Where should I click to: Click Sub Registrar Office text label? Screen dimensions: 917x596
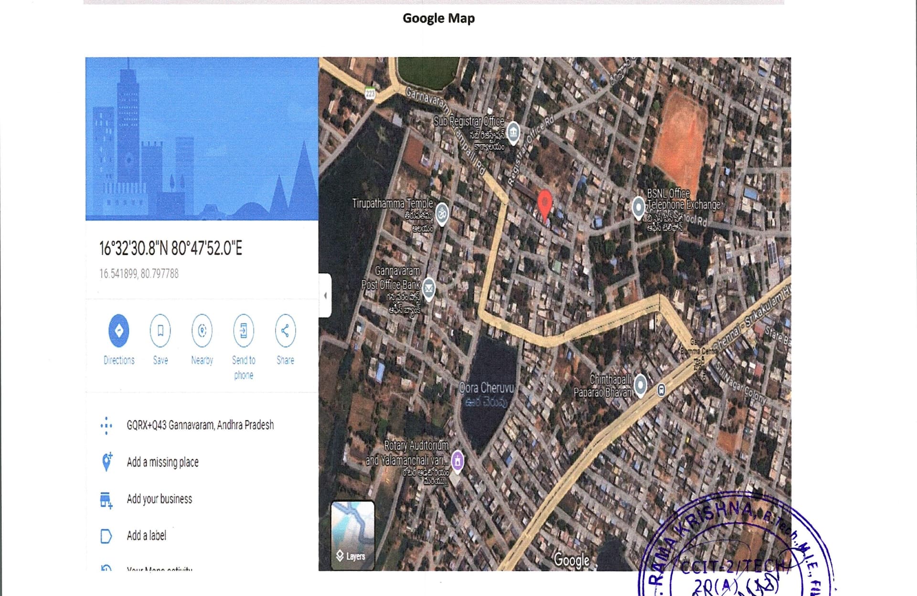click(x=469, y=121)
